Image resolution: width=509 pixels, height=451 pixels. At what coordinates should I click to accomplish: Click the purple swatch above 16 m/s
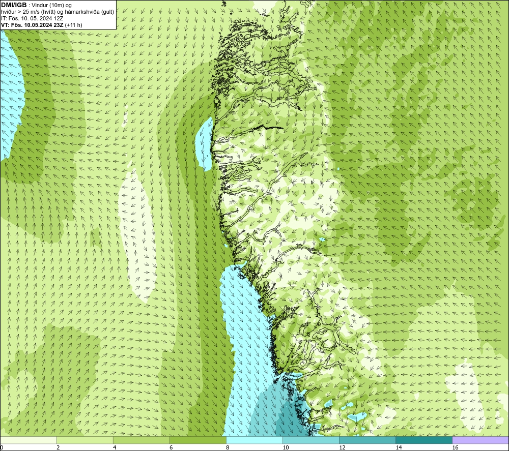[480, 440]
